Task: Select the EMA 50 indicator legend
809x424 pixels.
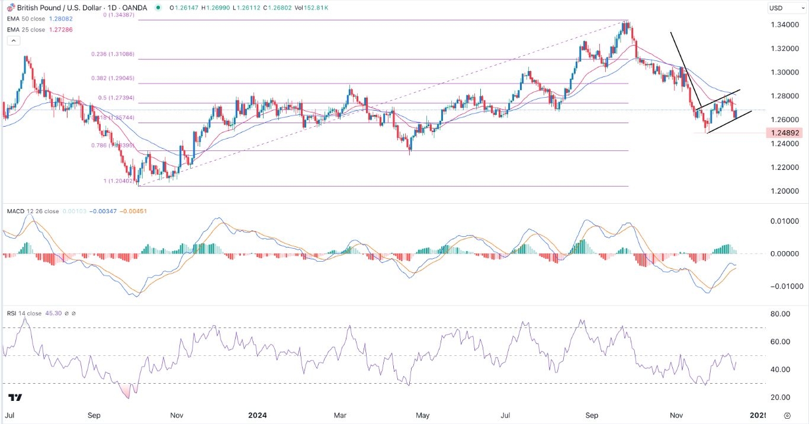Action: pyautogui.click(x=27, y=18)
